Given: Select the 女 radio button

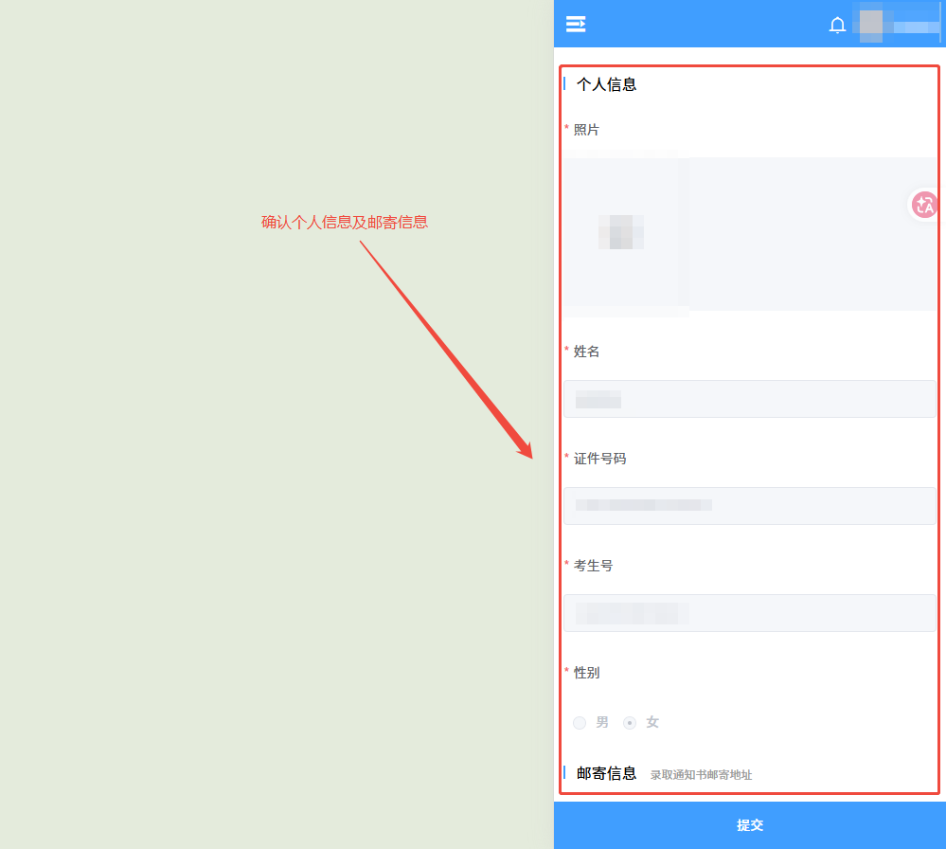Looking at the screenshot, I should click(x=630, y=723).
